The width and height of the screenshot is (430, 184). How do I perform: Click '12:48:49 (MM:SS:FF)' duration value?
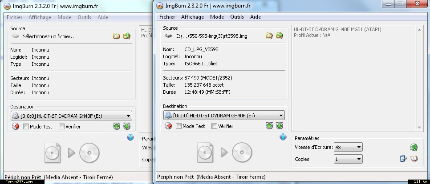click(x=207, y=92)
